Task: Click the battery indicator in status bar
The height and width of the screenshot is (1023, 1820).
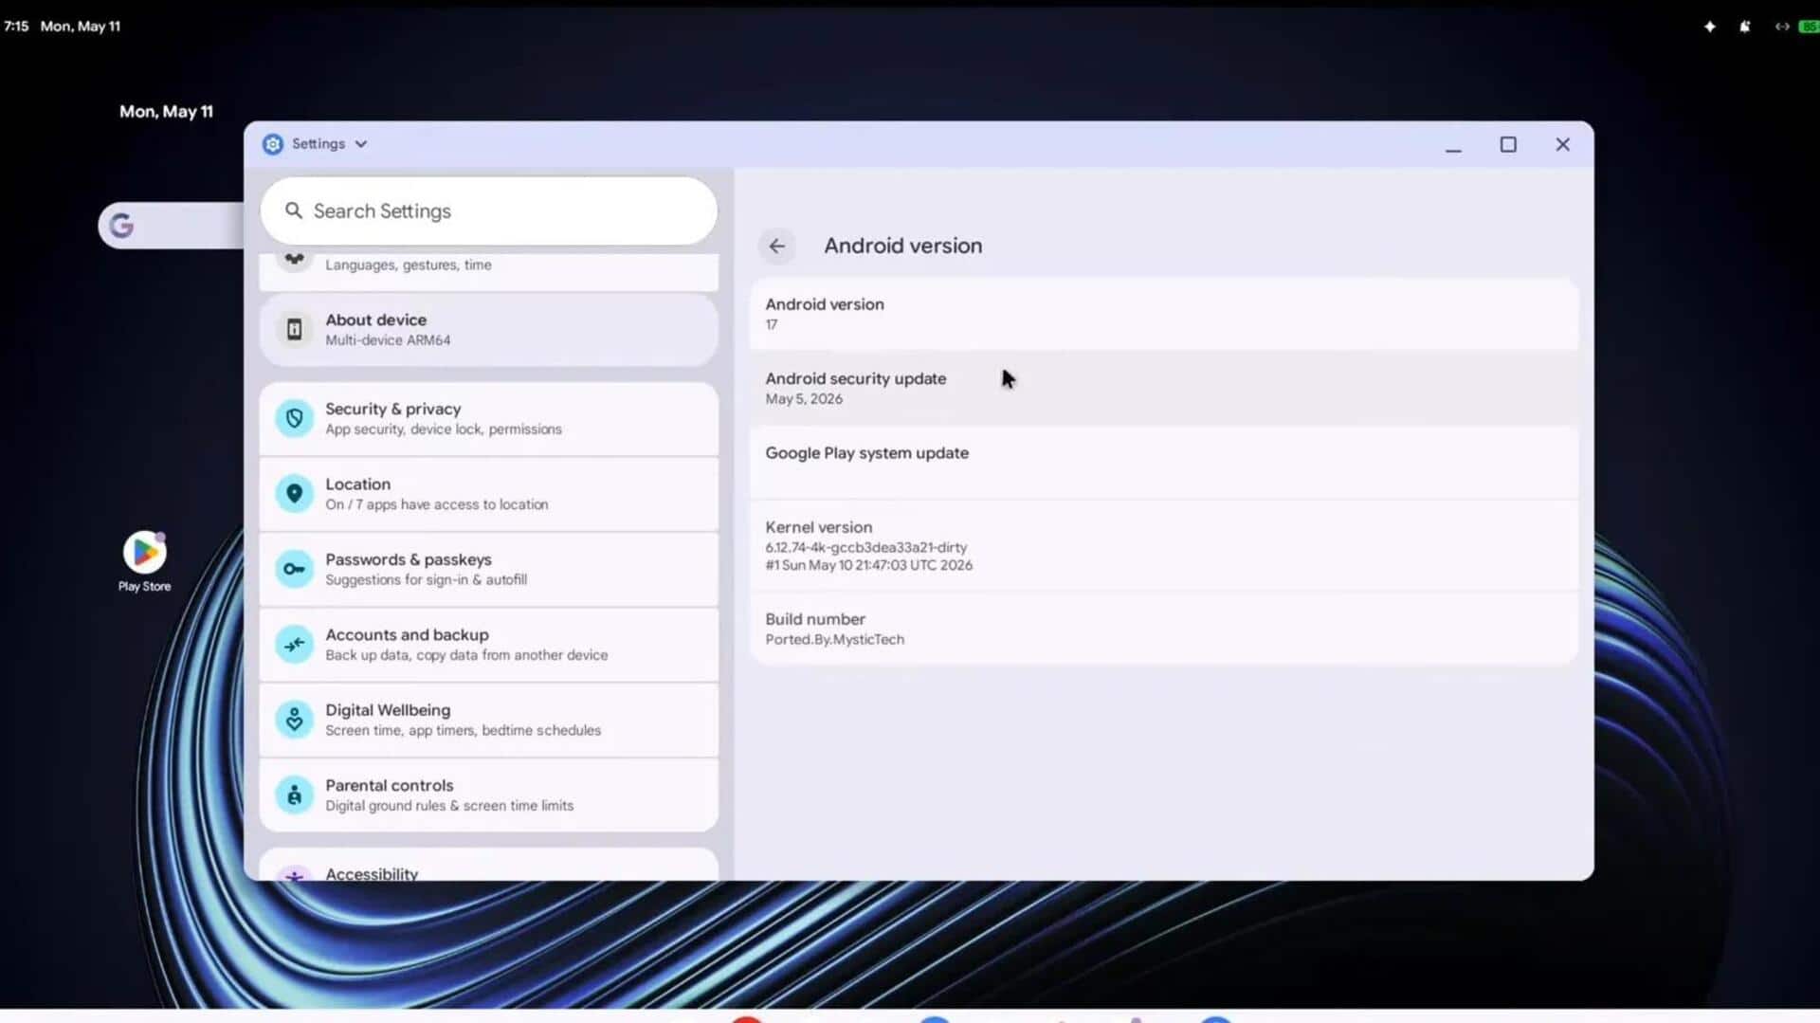Action: 1809,27
